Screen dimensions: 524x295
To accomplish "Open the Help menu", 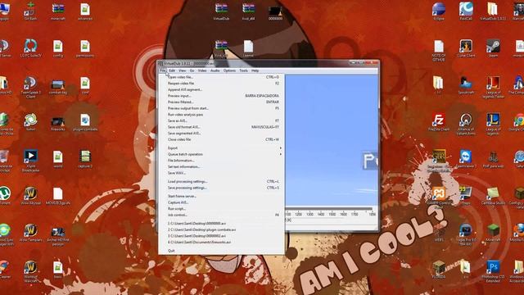I will [x=255, y=70].
